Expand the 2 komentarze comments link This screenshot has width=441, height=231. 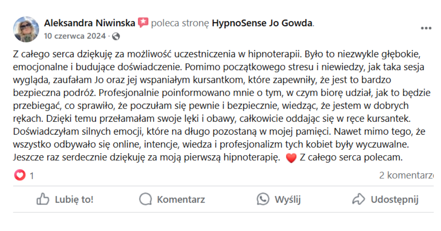[x=405, y=176]
